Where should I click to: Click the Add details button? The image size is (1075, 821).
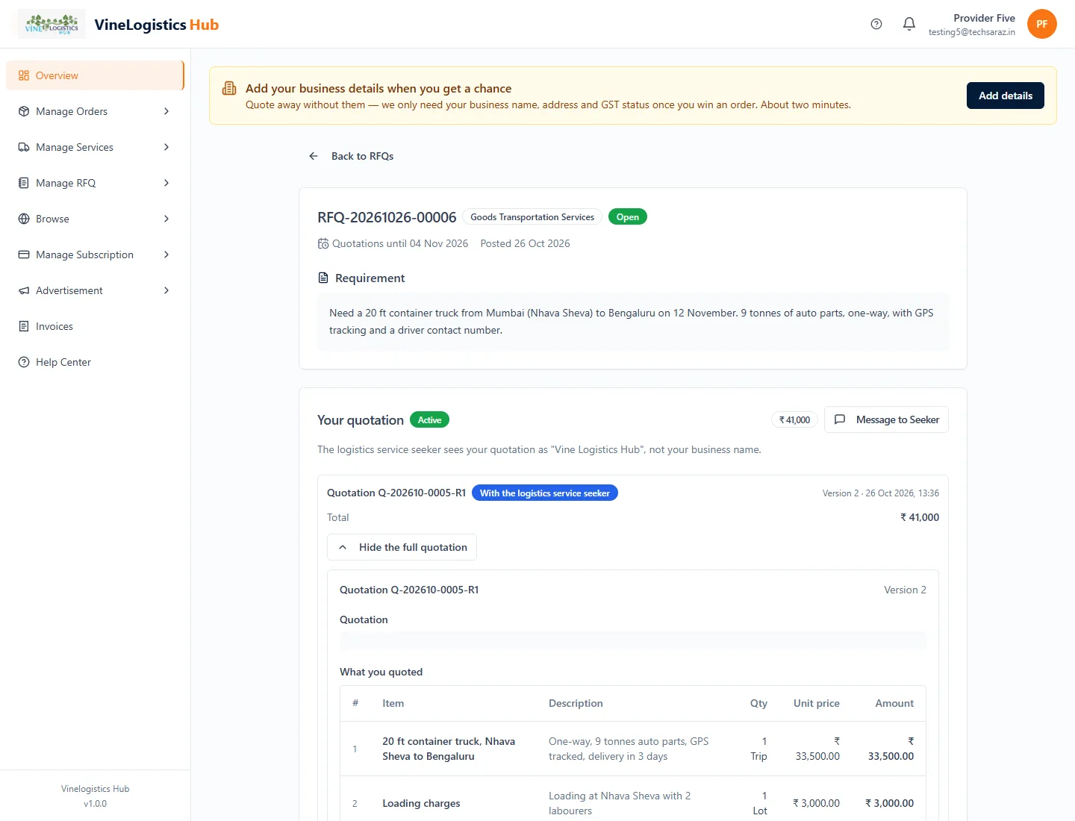click(x=1006, y=96)
